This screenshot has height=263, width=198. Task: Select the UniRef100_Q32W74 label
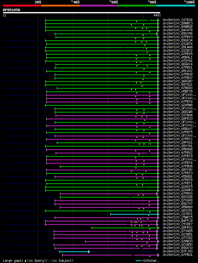(178, 44)
